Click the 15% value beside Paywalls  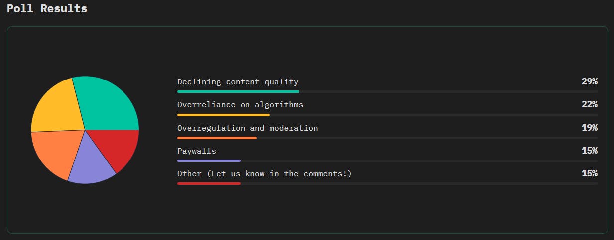coord(589,150)
